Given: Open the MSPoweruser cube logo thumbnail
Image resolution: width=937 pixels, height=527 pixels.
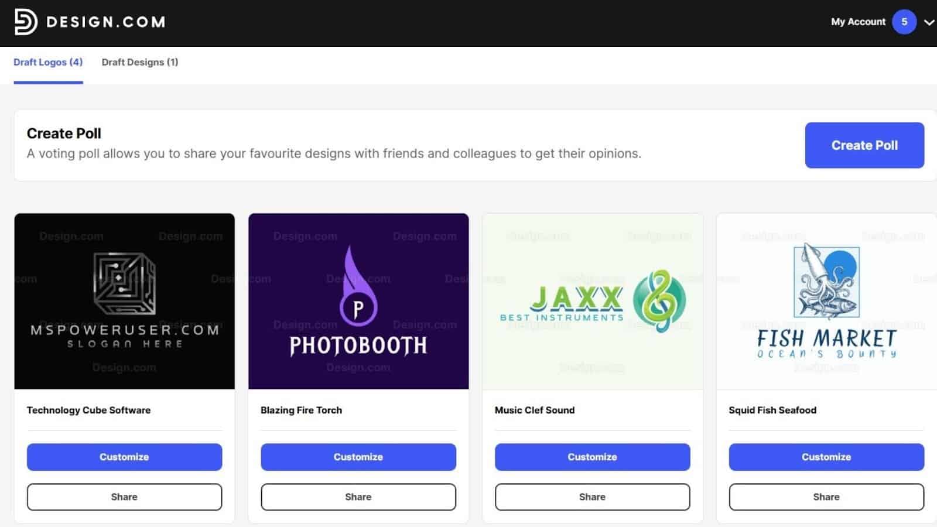Looking at the screenshot, I should [124, 301].
